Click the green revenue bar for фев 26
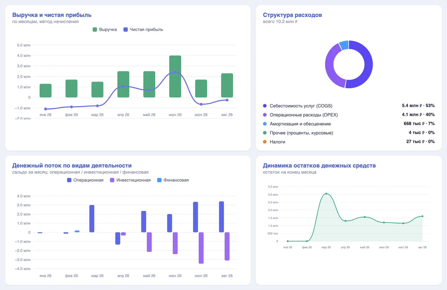The image size is (447, 290). (x=72, y=89)
